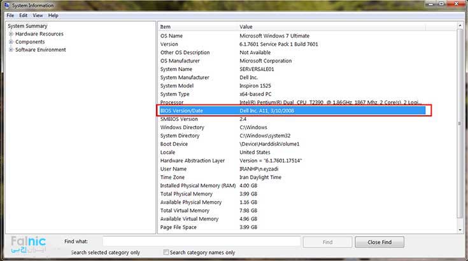
Task: Open the View menu
Action: pyautogui.click(x=38, y=15)
